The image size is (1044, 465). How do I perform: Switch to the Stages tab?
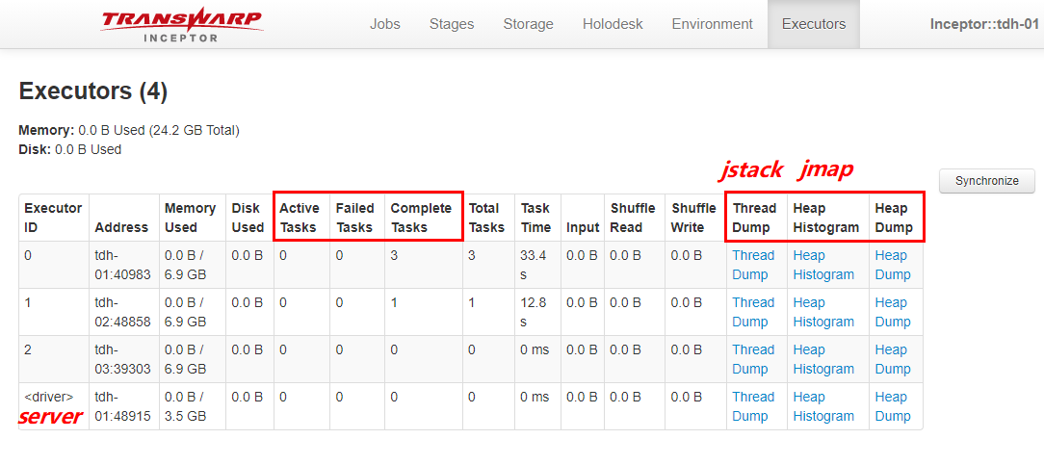452,24
